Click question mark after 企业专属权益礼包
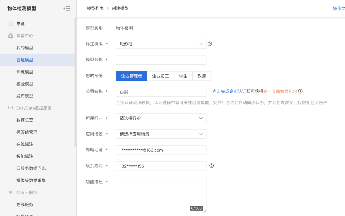 [300, 91]
